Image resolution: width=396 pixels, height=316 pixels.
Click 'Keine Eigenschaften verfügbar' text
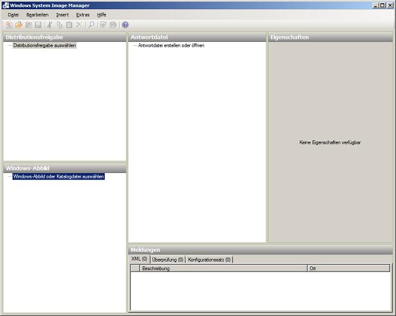click(x=330, y=142)
